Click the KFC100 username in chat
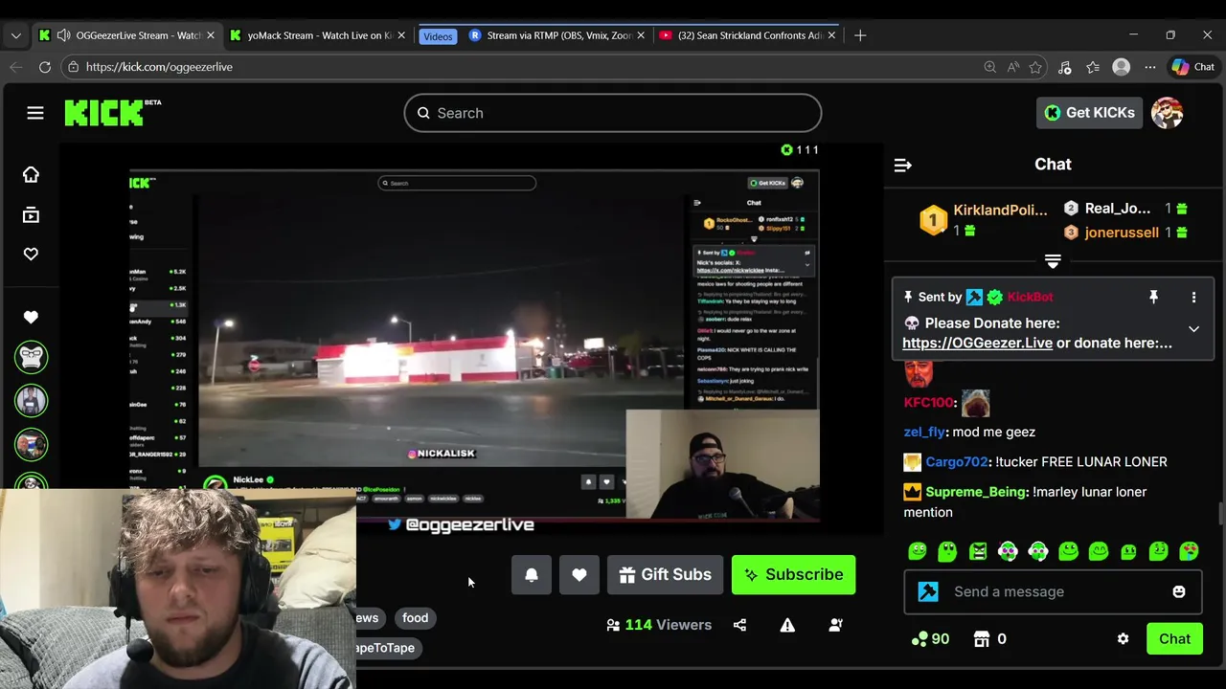 click(928, 403)
